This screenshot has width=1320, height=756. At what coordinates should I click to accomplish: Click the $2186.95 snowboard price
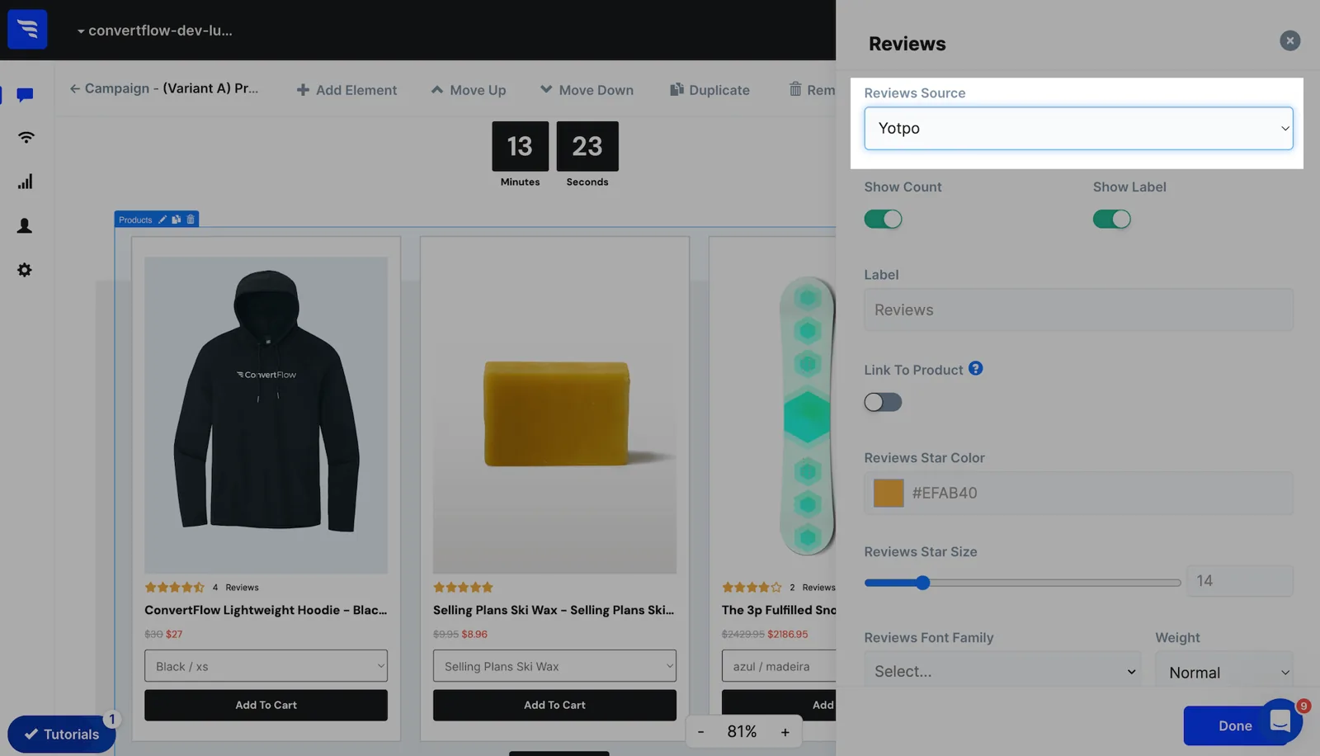(788, 634)
